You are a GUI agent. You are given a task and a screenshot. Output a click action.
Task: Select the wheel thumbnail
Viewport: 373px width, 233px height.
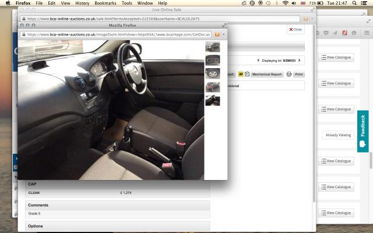[x=213, y=73]
